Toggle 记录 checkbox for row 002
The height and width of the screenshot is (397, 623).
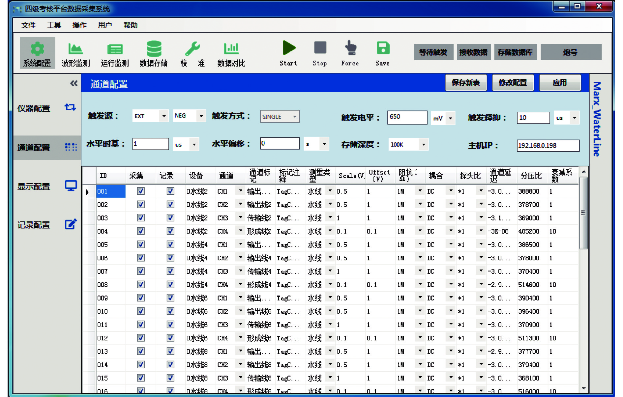[x=170, y=204]
